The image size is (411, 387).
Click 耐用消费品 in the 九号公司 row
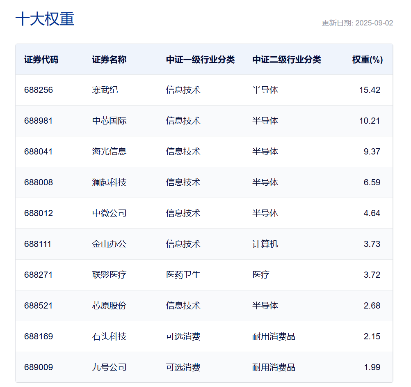click(274, 367)
